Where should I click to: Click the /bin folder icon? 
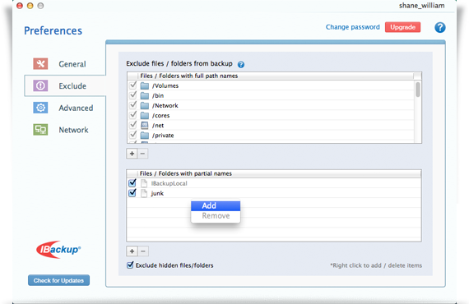point(145,96)
